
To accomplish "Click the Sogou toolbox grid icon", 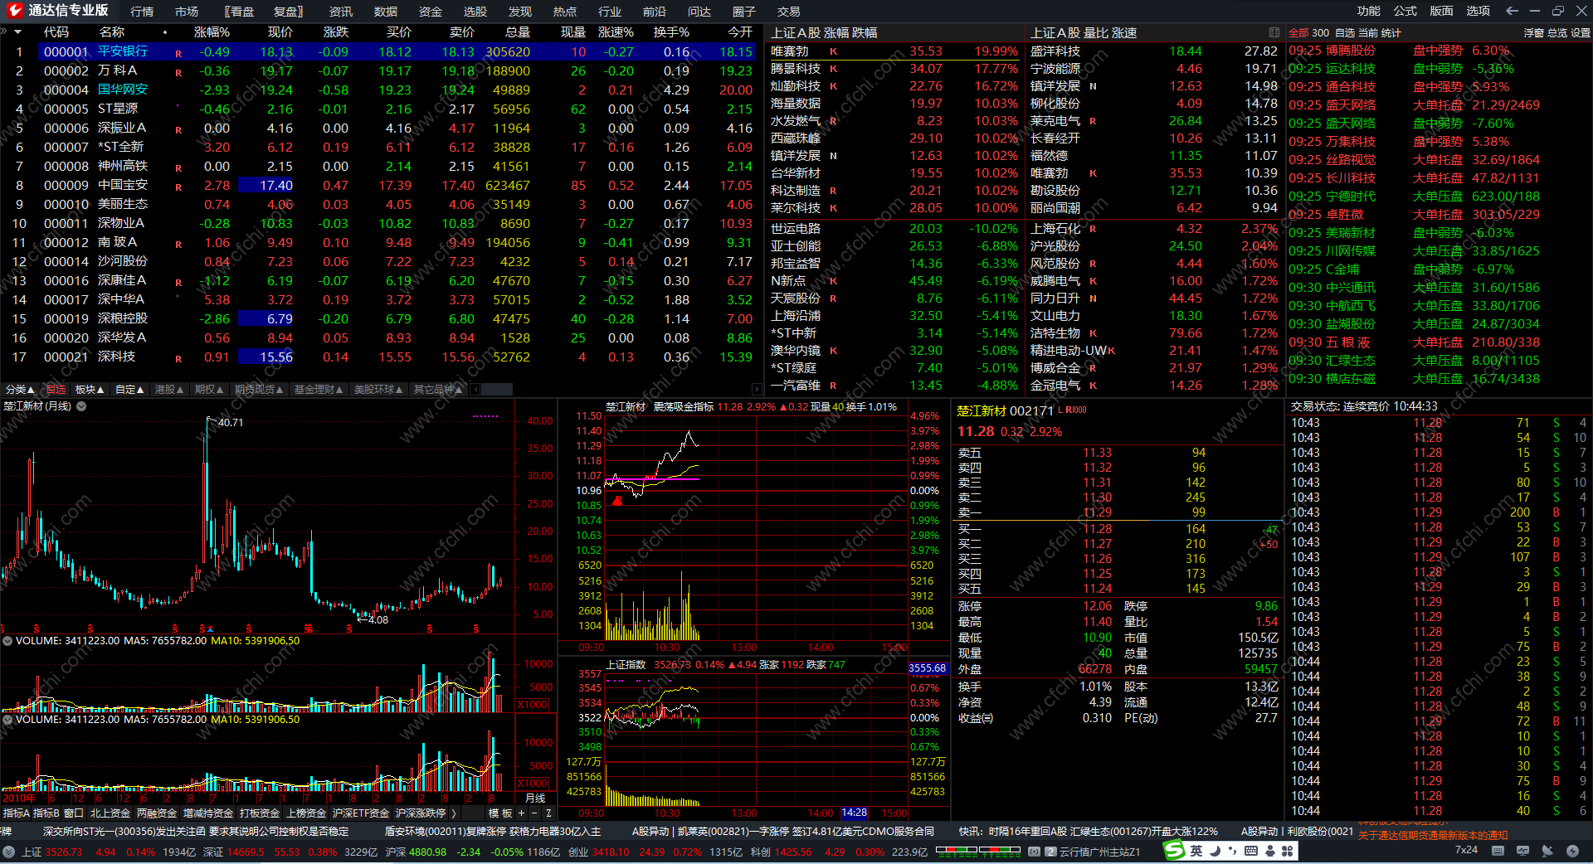I will tap(1287, 851).
